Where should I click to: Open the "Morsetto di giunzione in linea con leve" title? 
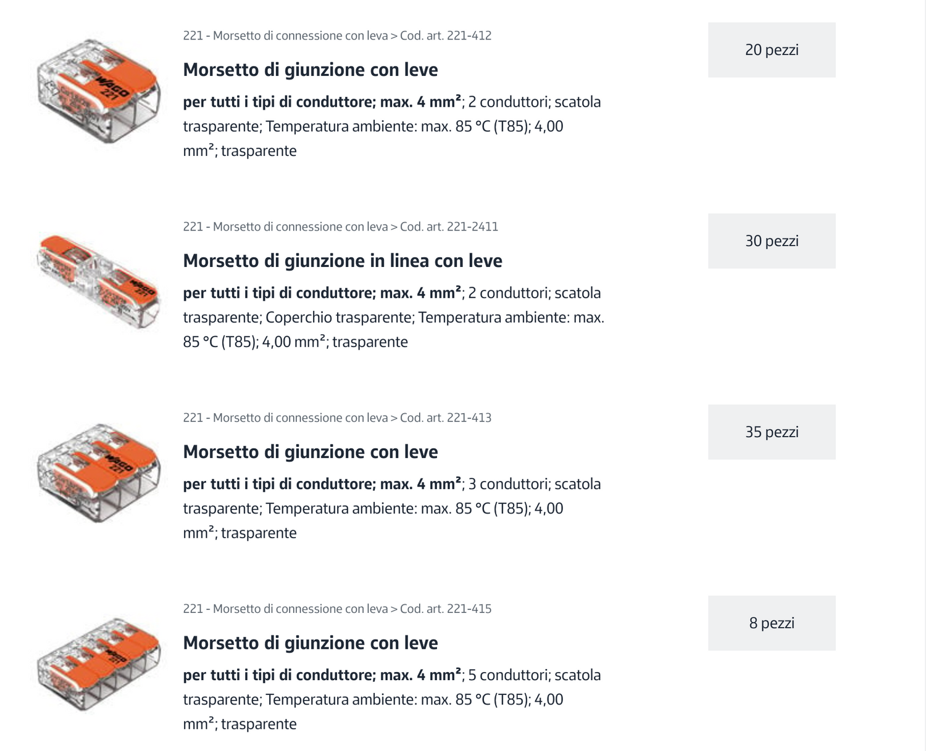click(x=343, y=261)
